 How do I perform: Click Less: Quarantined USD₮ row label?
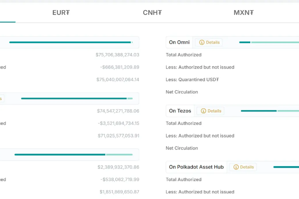pyautogui.click(x=192, y=80)
